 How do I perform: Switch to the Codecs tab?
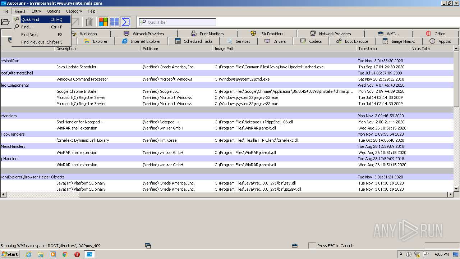[x=311, y=41]
